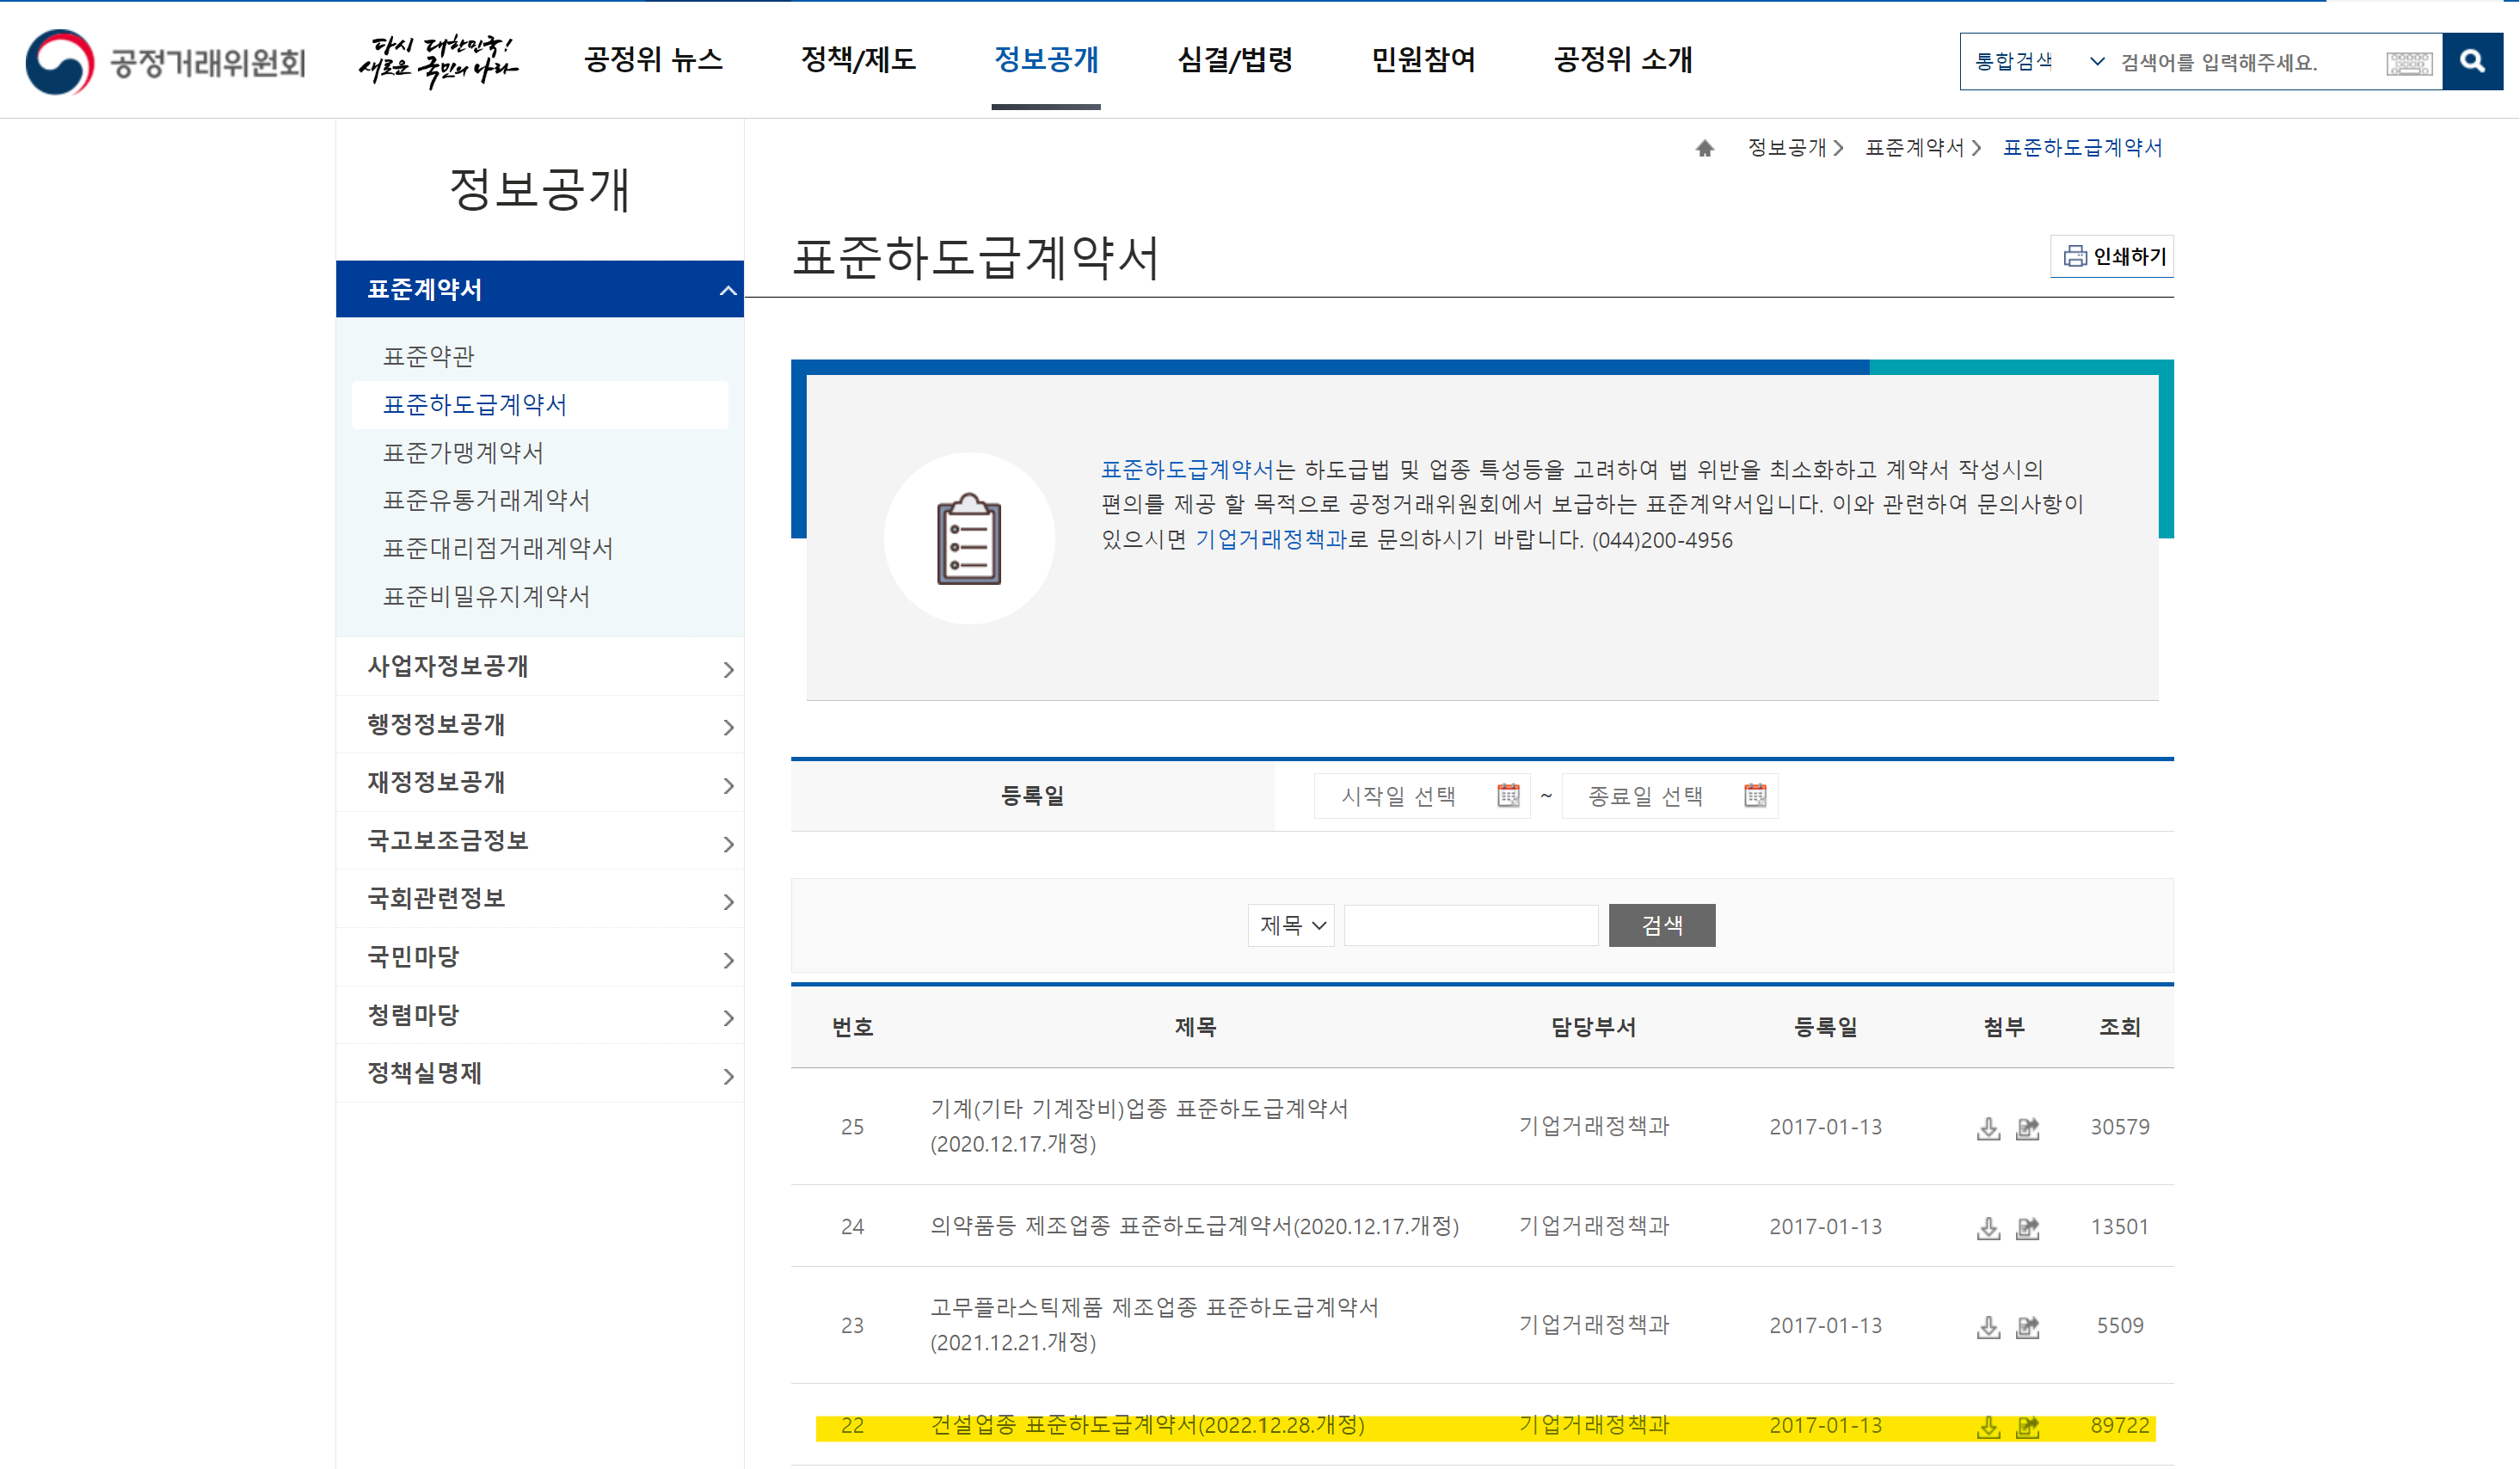Open 의약품등 제조업종 표준하도급계약서 post

coord(1194,1226)
